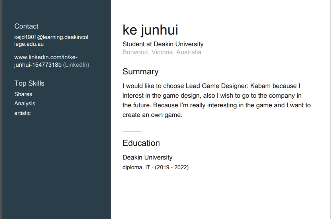Click the name "ke junhui" title

150,30
